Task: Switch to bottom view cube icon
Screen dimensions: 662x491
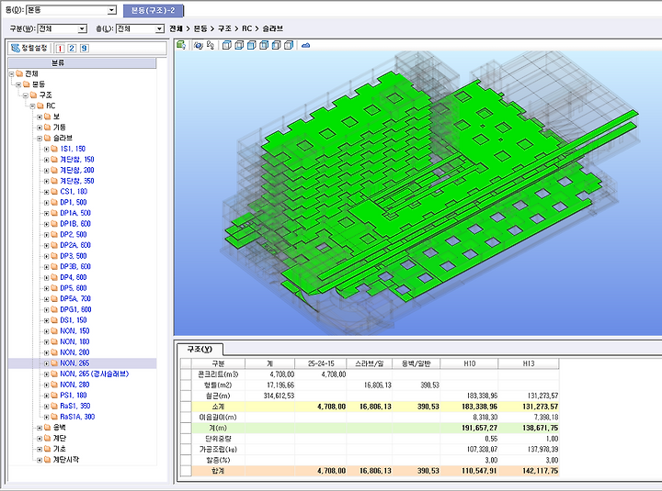Action: click(x=239, y=45)
